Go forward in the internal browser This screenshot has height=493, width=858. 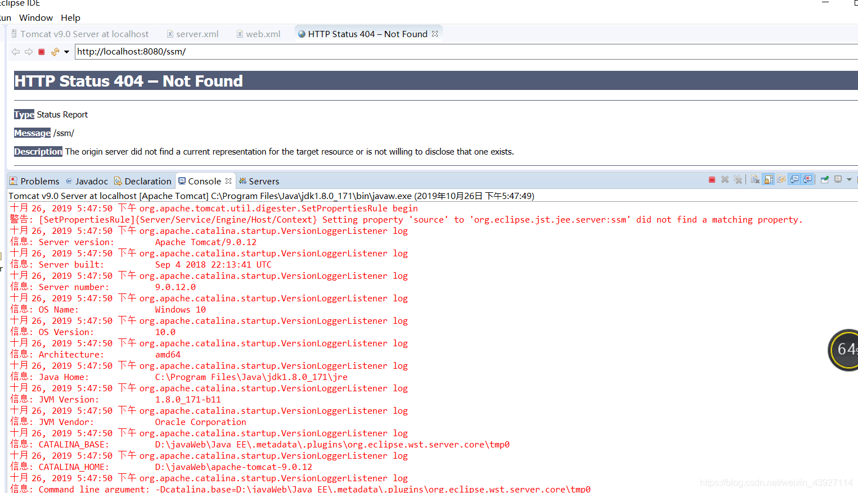(29, 52)
